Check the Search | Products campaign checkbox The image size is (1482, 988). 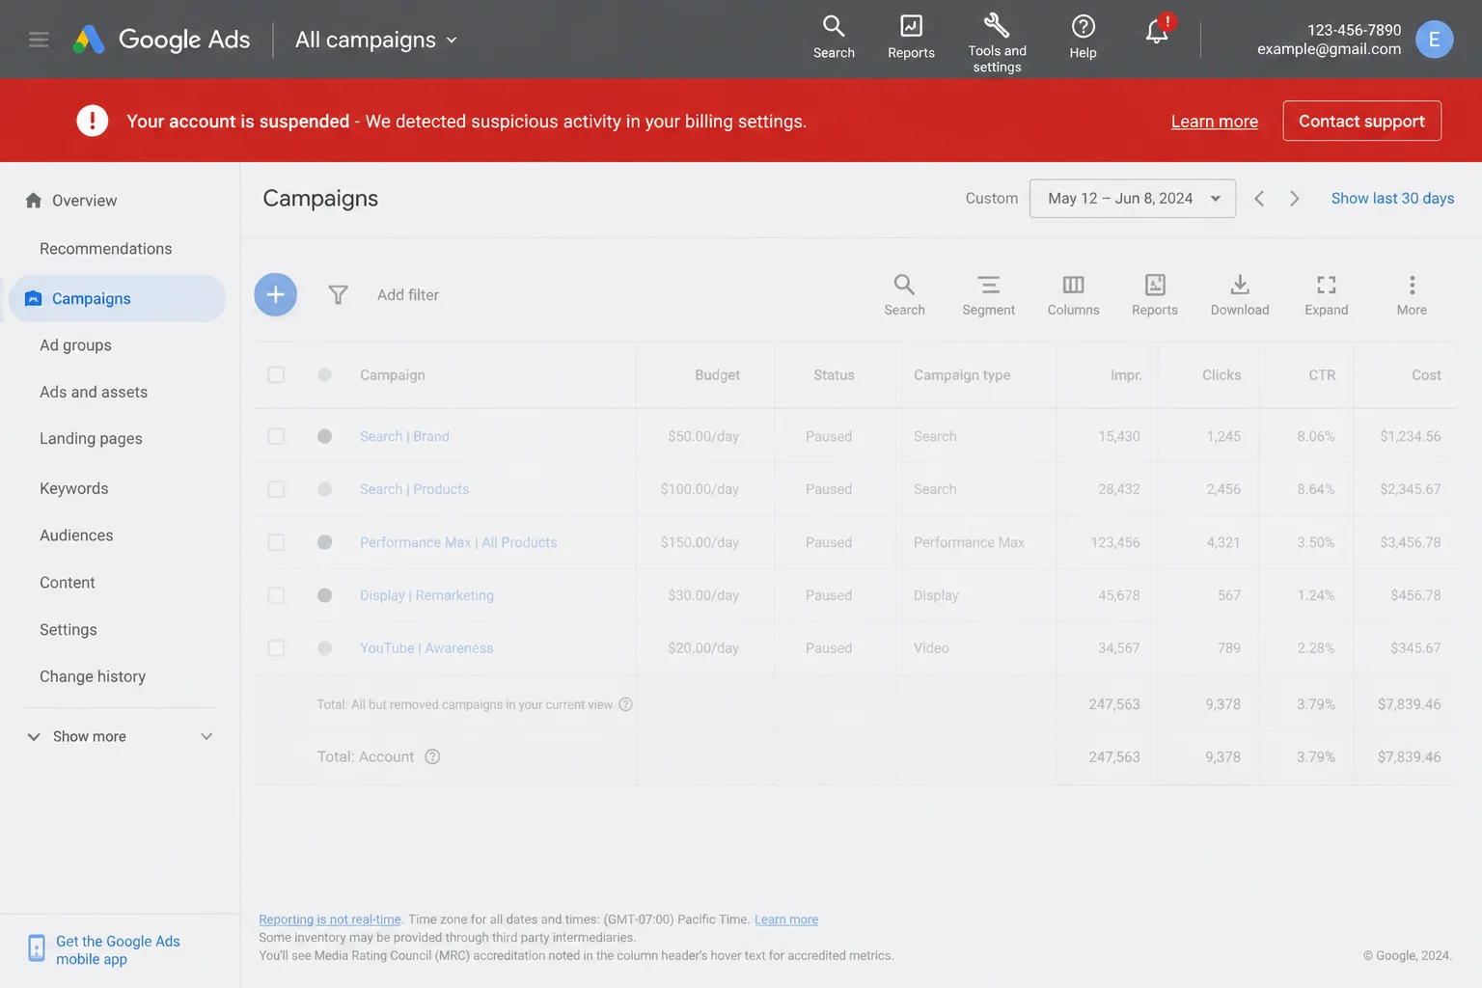point(276,489)
